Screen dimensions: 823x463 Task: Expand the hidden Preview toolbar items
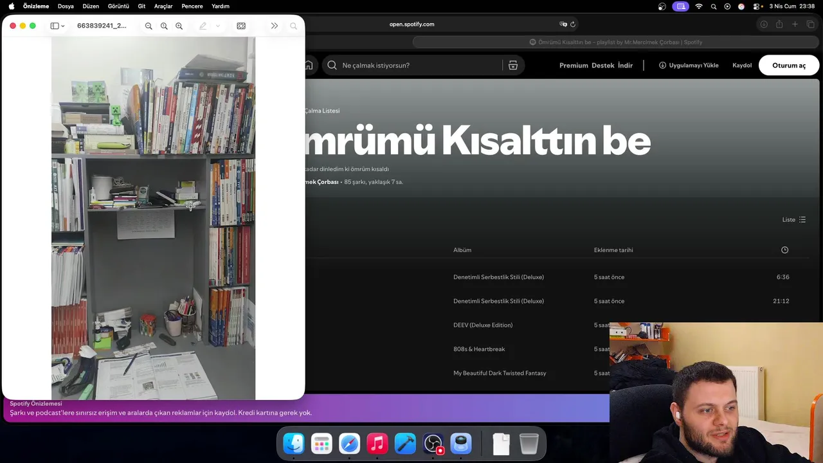[275, 26]
